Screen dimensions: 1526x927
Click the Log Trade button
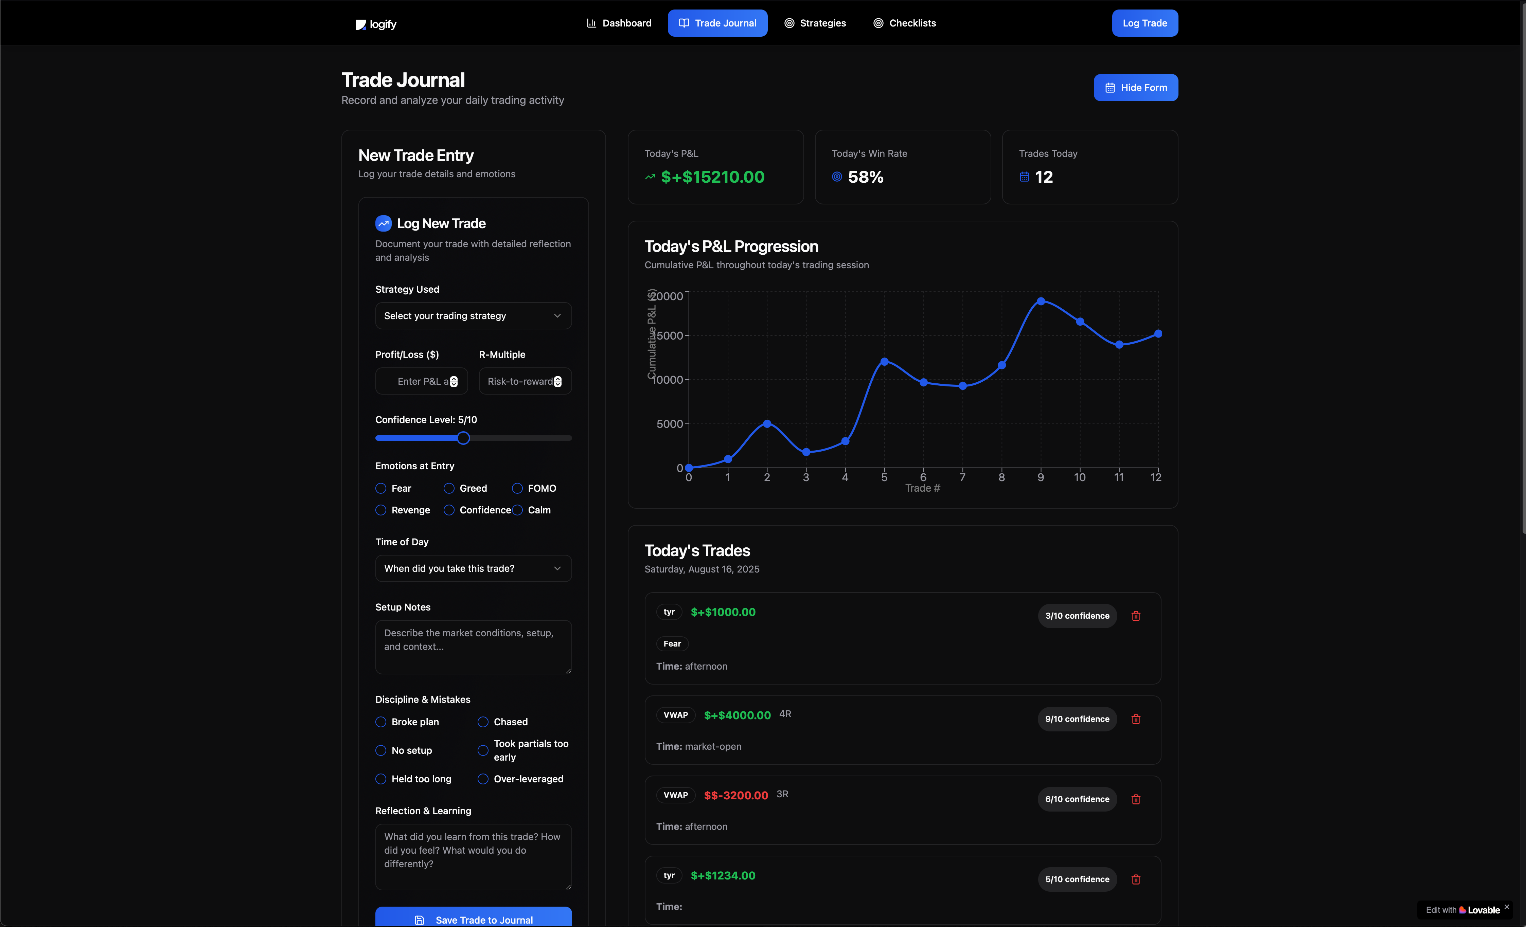(x=1144, y=23)
